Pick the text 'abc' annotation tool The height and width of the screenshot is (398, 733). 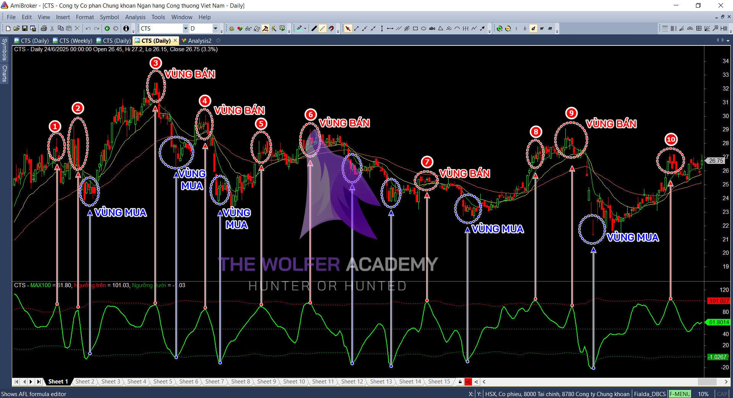point(432,28)
